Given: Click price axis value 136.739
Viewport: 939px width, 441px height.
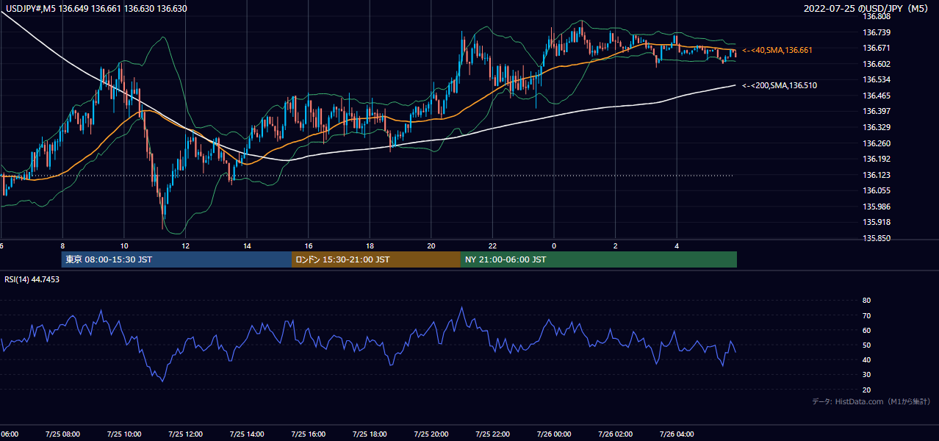Looking at the screenshot, I should pos(877,32).
